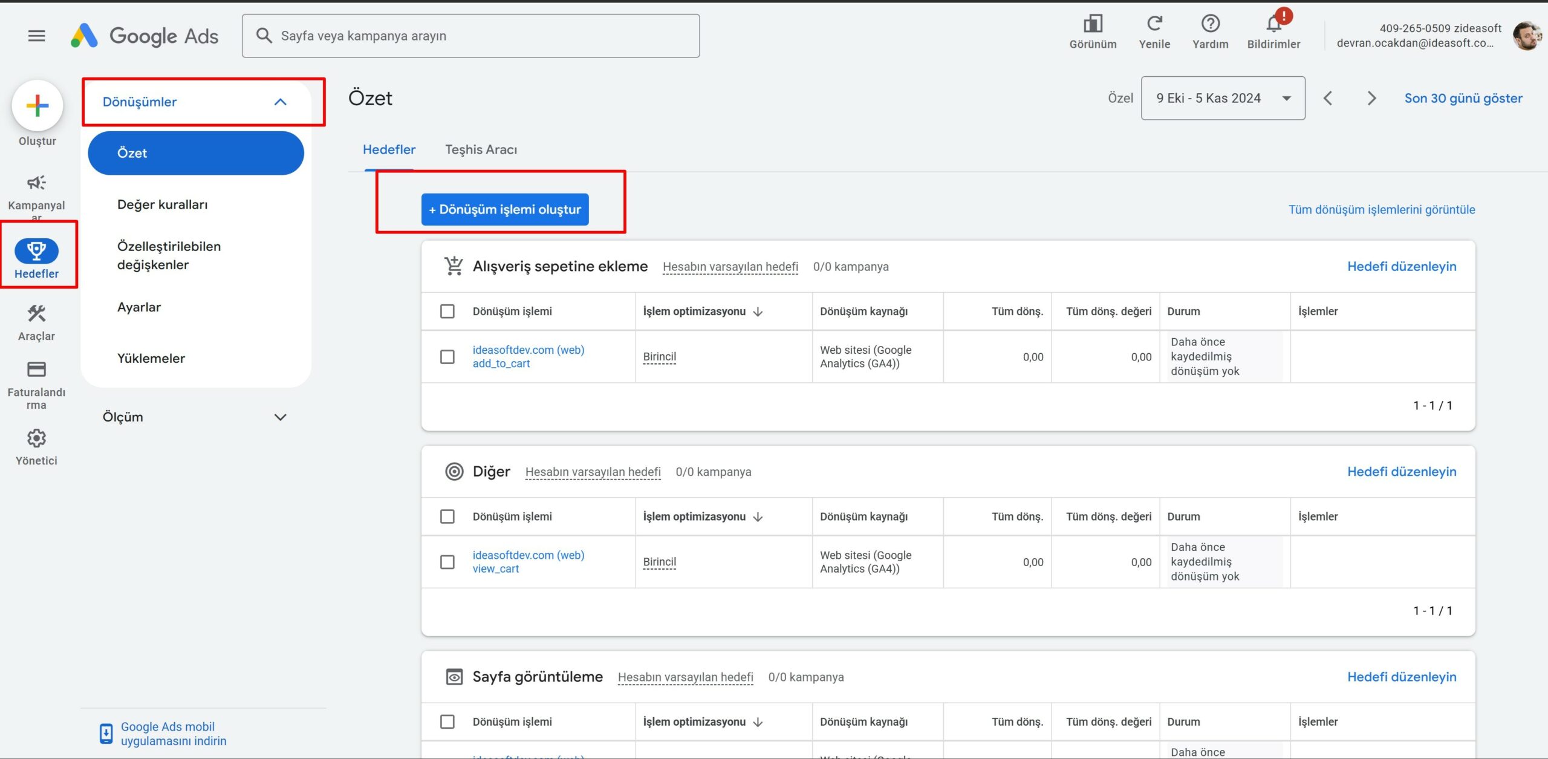The image size is (1548, 759).
Task: Tick the add_to_cart row checkbox
Action: pos(447,356)
